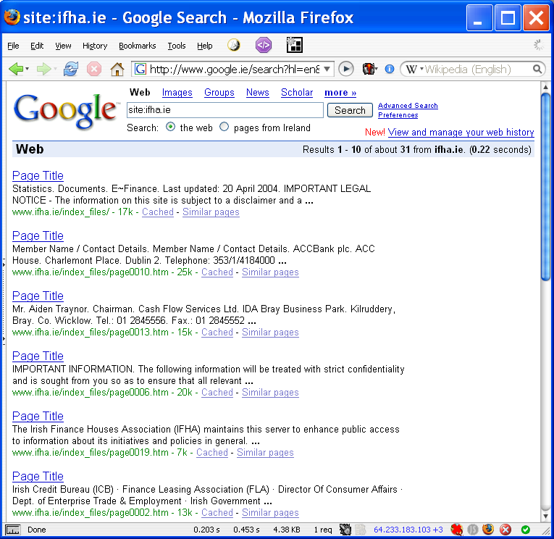Click the purple code tag icon
The width and height of the screenshot is (554, 539).
pyautogui.click(x=264, y=45)
